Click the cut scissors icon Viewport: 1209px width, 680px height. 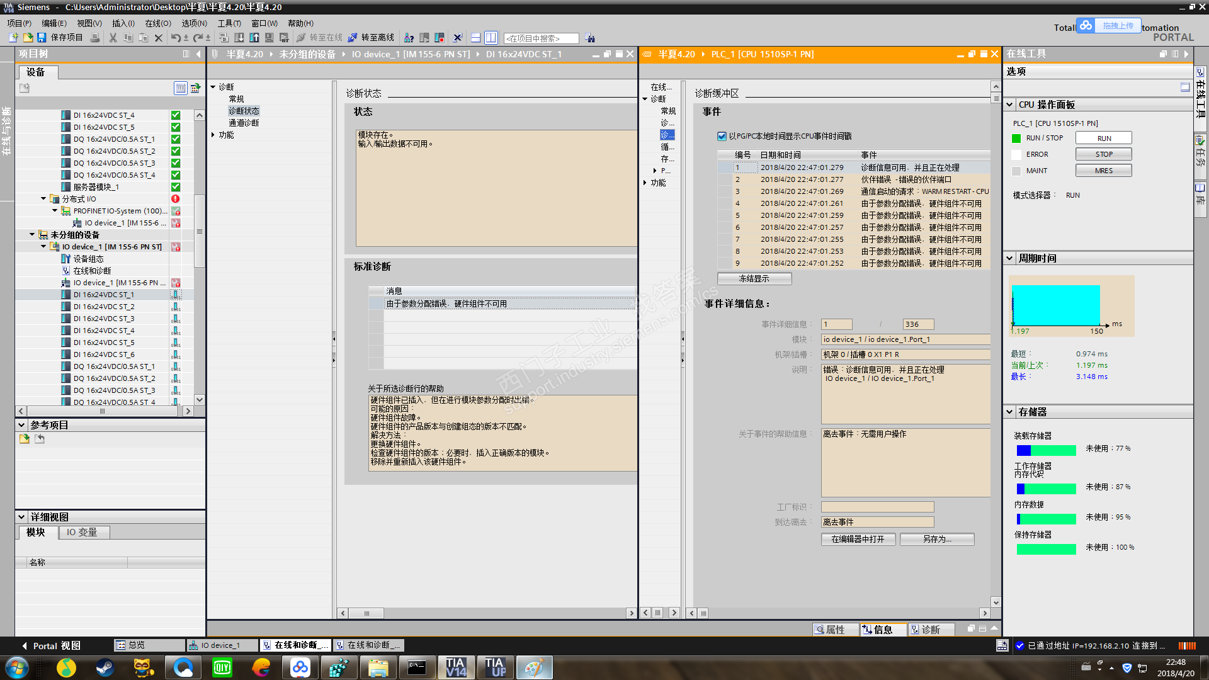tap(113, 38)
